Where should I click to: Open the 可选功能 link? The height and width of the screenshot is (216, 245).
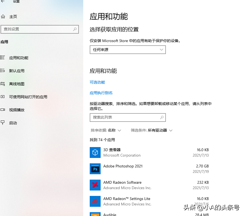pos(97,82)
